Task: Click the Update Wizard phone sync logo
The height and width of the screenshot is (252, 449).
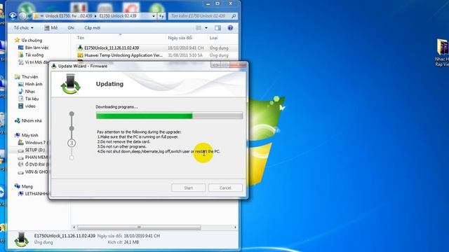Action: point(70,84)
